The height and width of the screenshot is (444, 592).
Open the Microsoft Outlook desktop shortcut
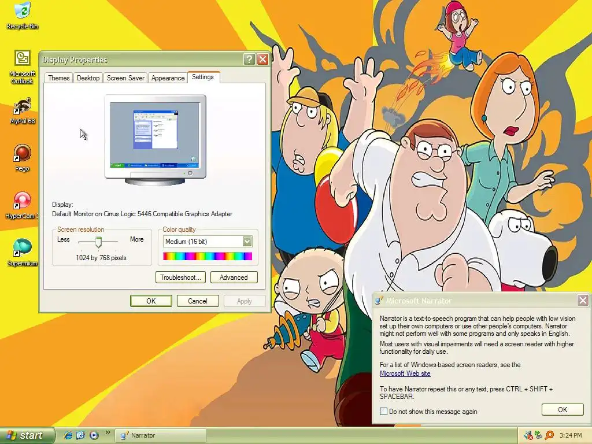(x=23, y=67)
